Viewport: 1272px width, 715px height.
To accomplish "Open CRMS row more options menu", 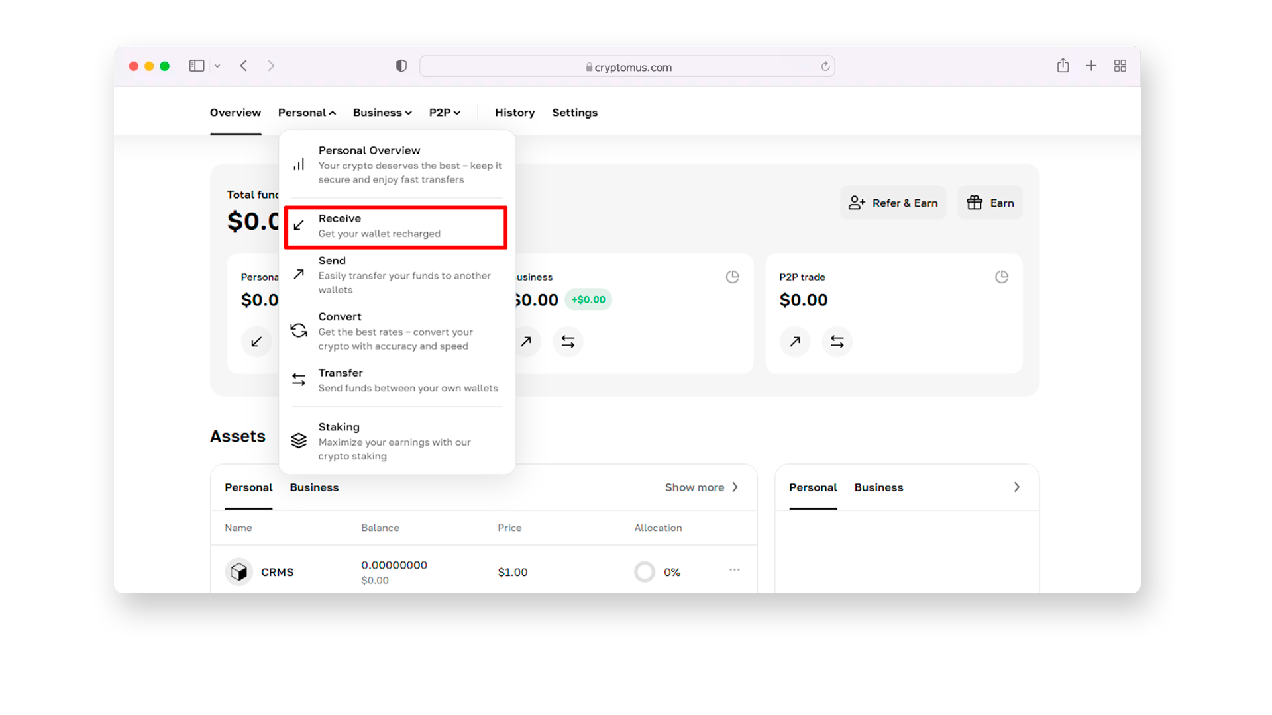I will click(x=735, y=570).
